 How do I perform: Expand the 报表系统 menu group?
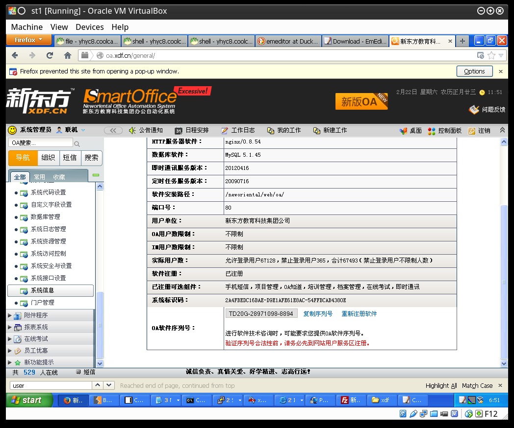point(50,327)
